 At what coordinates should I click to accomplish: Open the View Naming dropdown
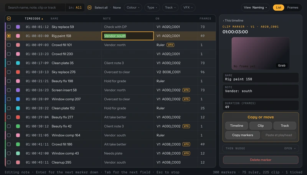tap(255, 8)
